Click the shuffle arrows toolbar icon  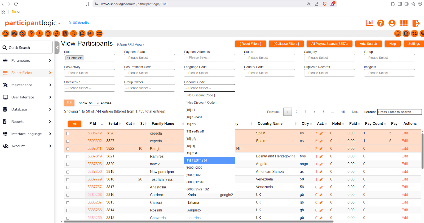(99, 34)
